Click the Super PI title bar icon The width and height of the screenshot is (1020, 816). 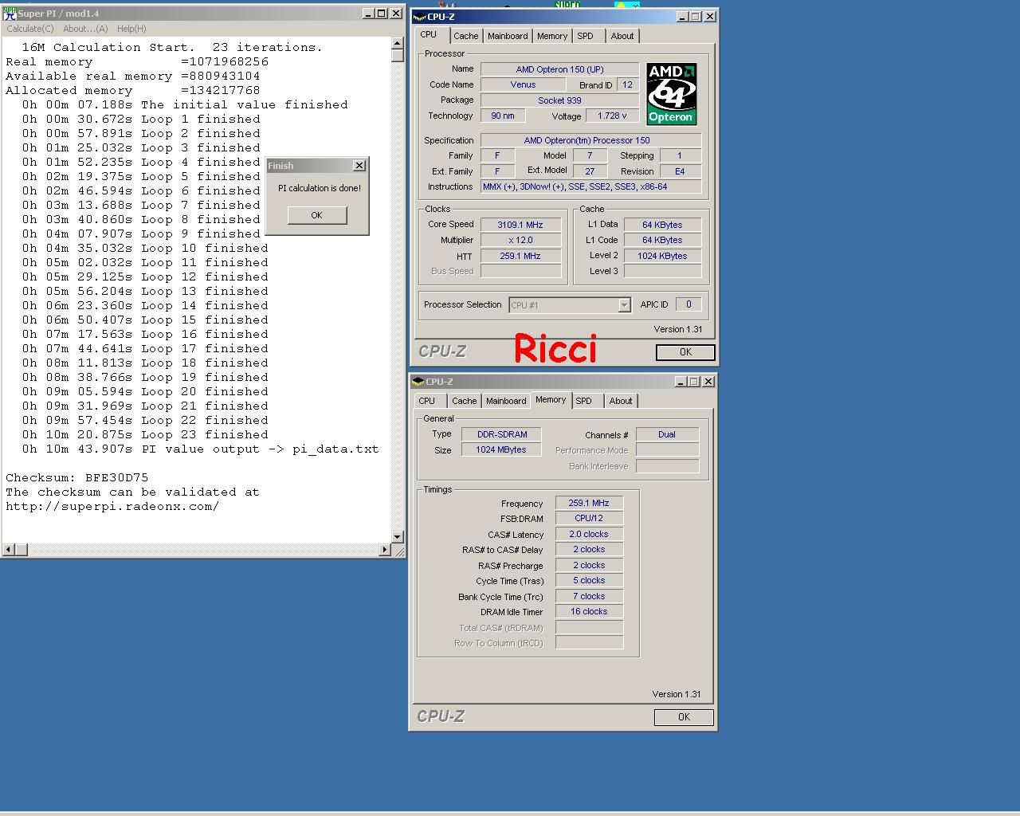tap(10, 14)
